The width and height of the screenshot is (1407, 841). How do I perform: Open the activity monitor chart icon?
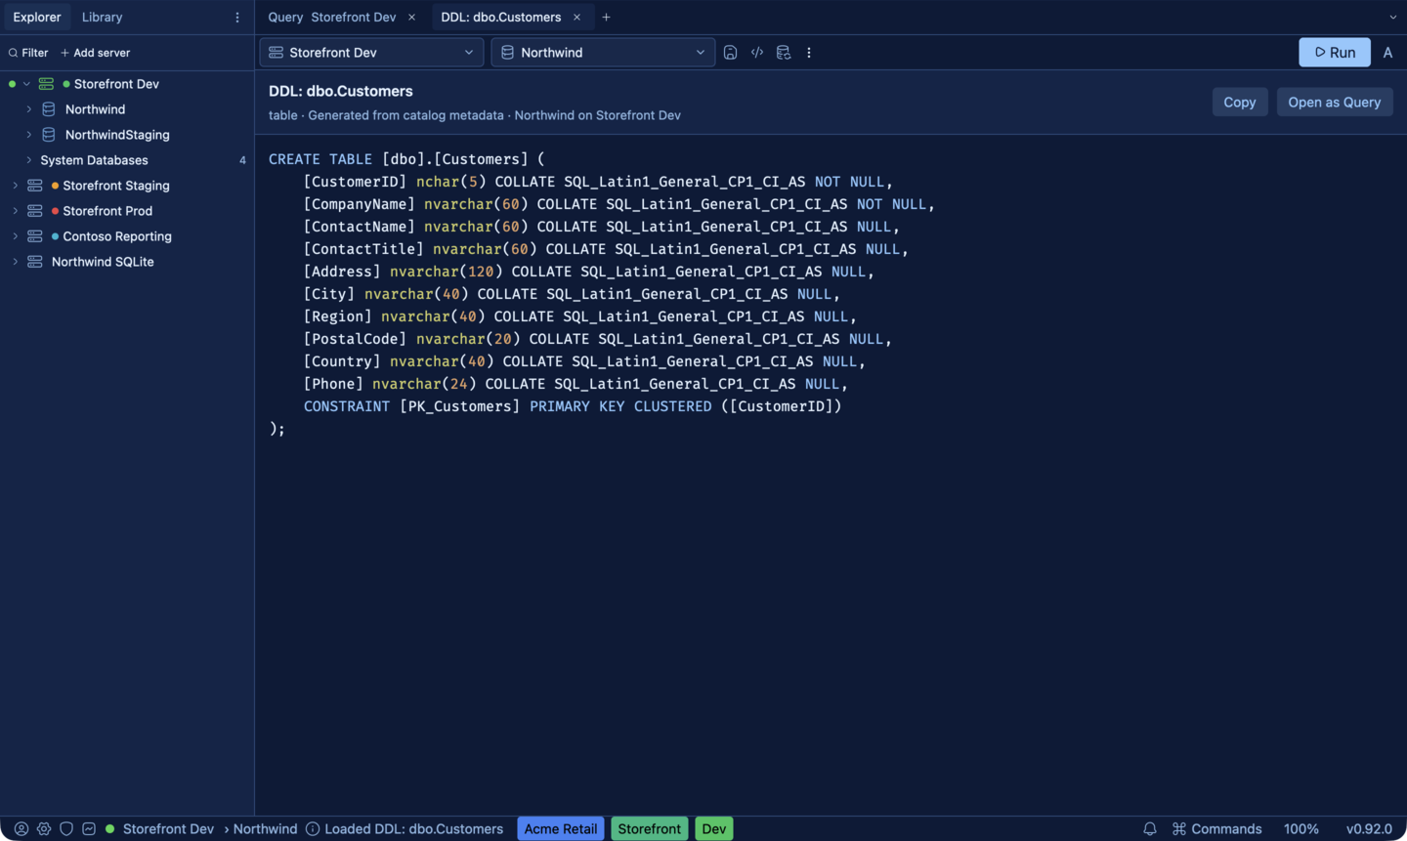tap(89, 828)
